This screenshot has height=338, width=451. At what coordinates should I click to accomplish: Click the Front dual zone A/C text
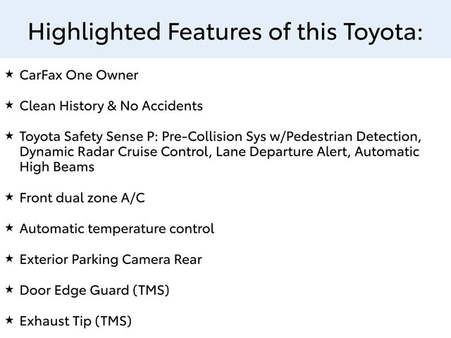coord(82,198)
